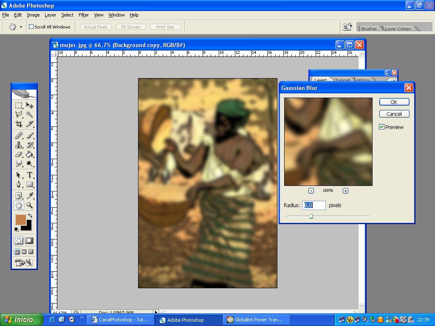Click the Inicio start button
This screenshot has width=435, height=326.
[21, 320]
